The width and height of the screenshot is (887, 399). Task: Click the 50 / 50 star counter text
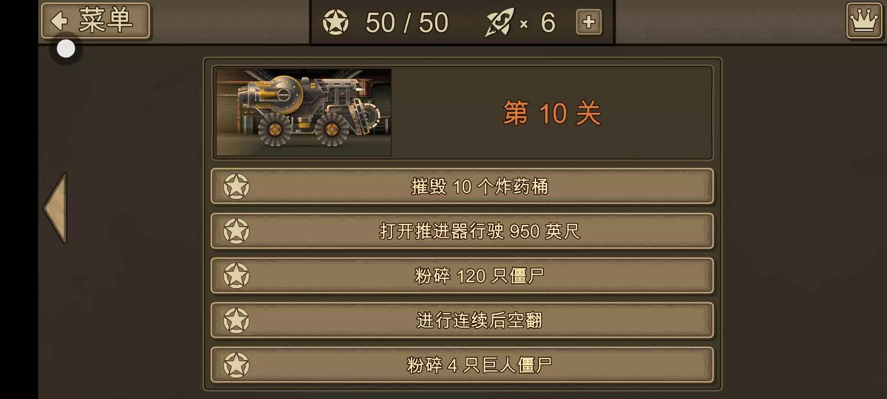(x=407, y=23)
